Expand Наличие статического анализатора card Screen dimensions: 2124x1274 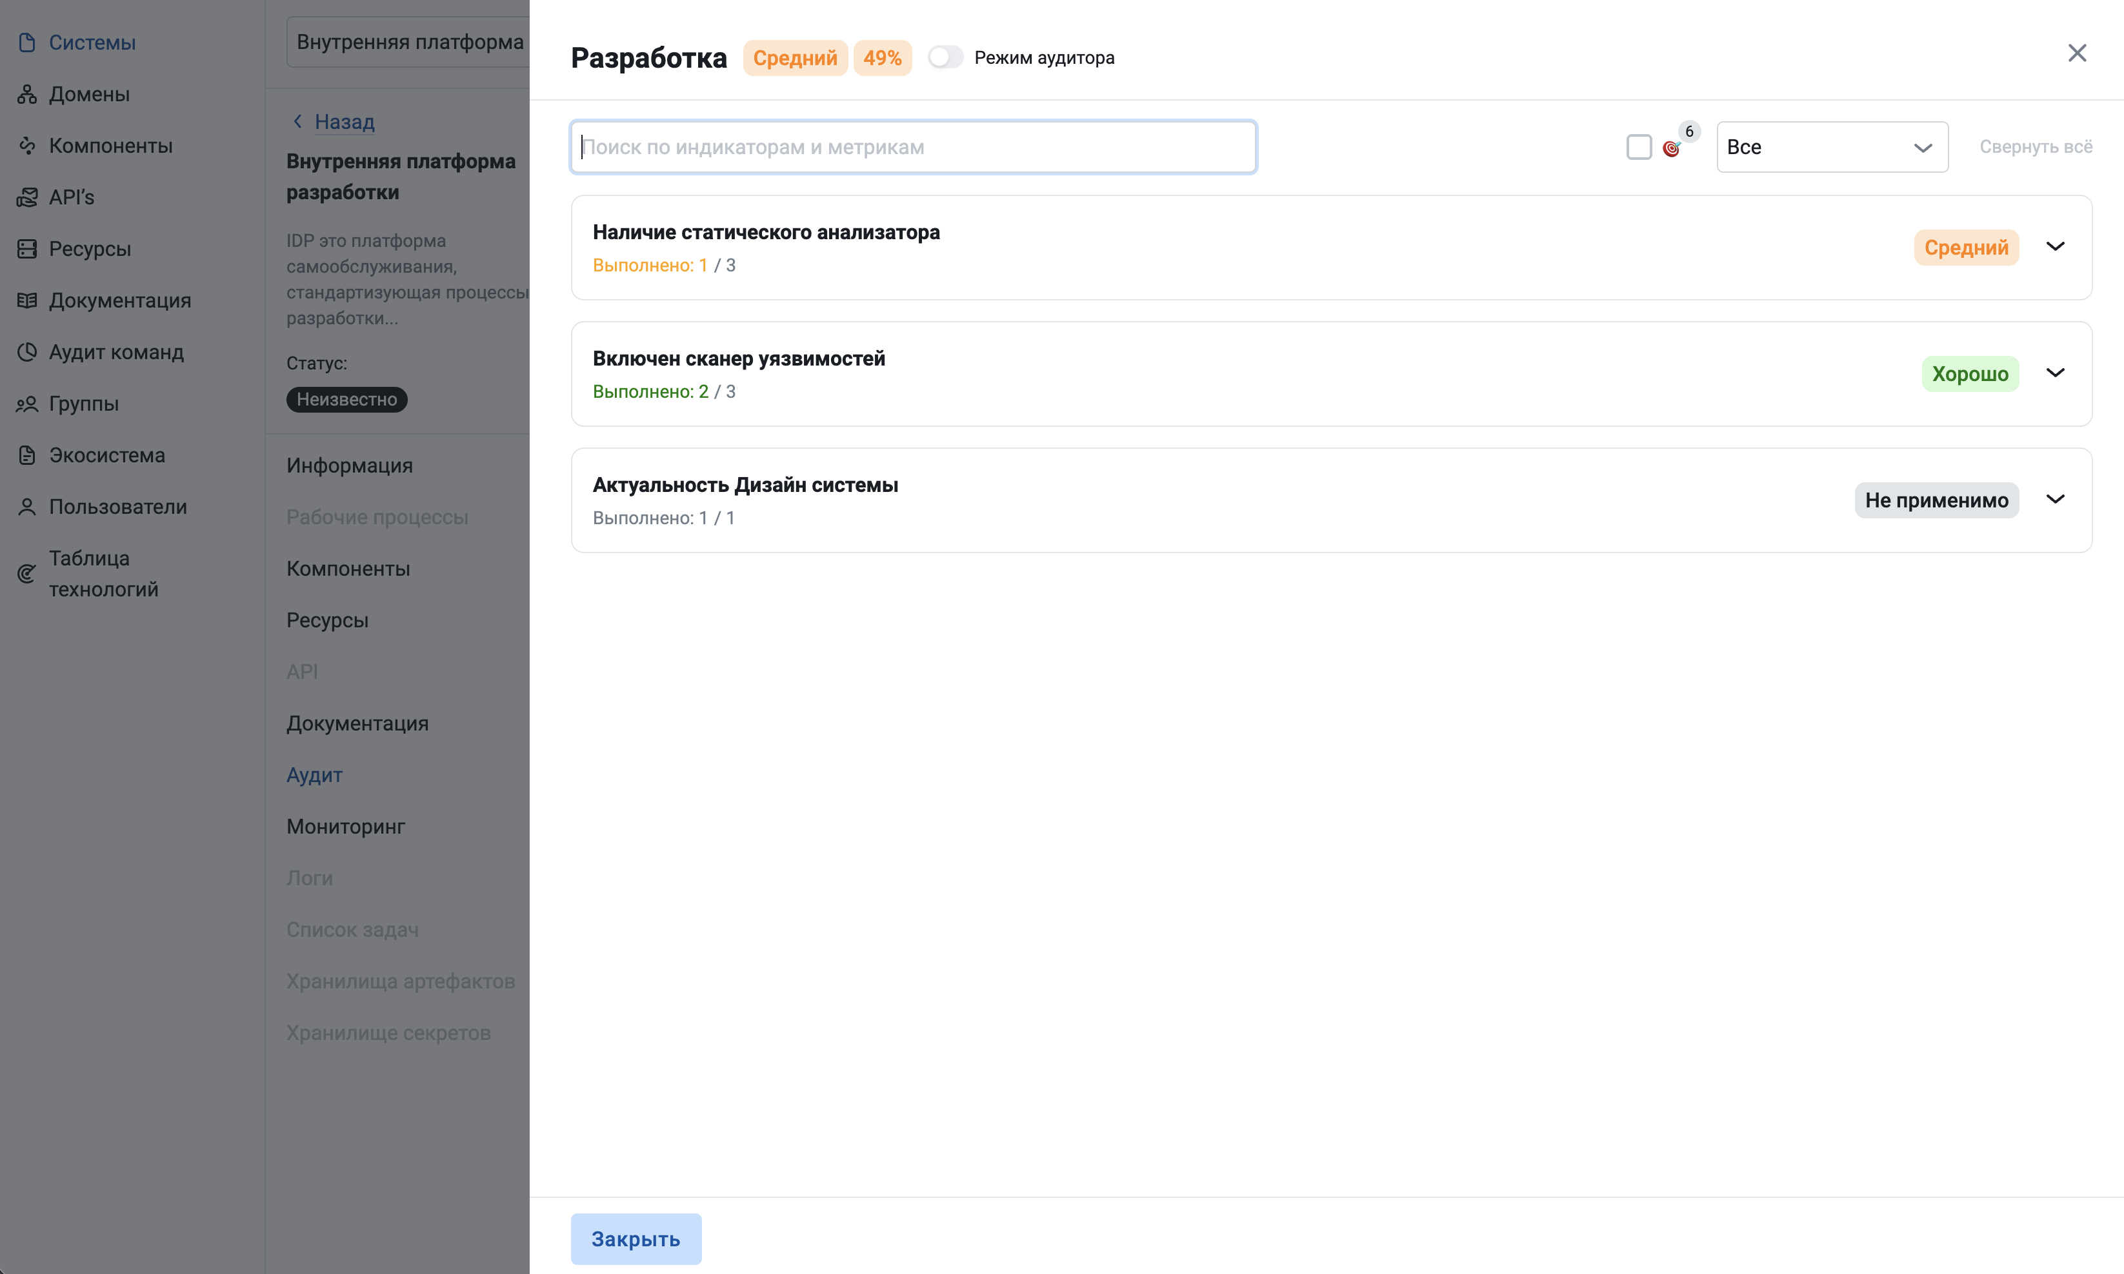[x=2054, y=247]
